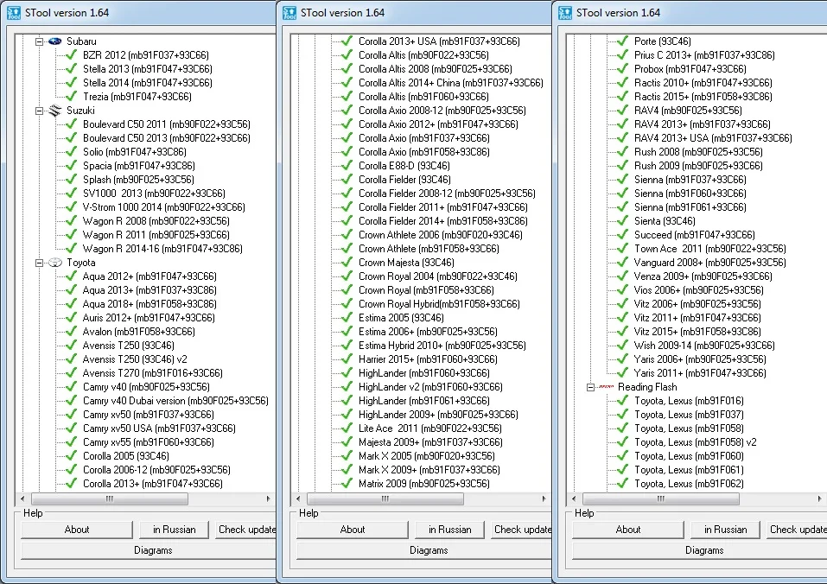
Task: Click the Subaru brand logo icon
Action: [54, 41]
